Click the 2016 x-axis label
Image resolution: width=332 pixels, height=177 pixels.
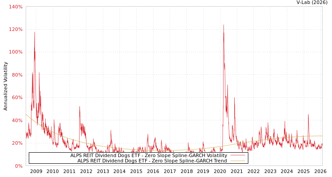click(x=153, y=171)
